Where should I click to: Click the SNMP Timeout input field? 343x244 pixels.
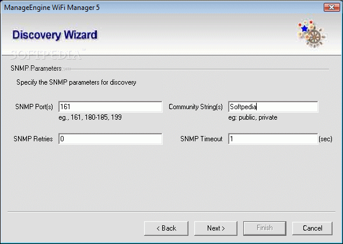click(x=273, y=139)
